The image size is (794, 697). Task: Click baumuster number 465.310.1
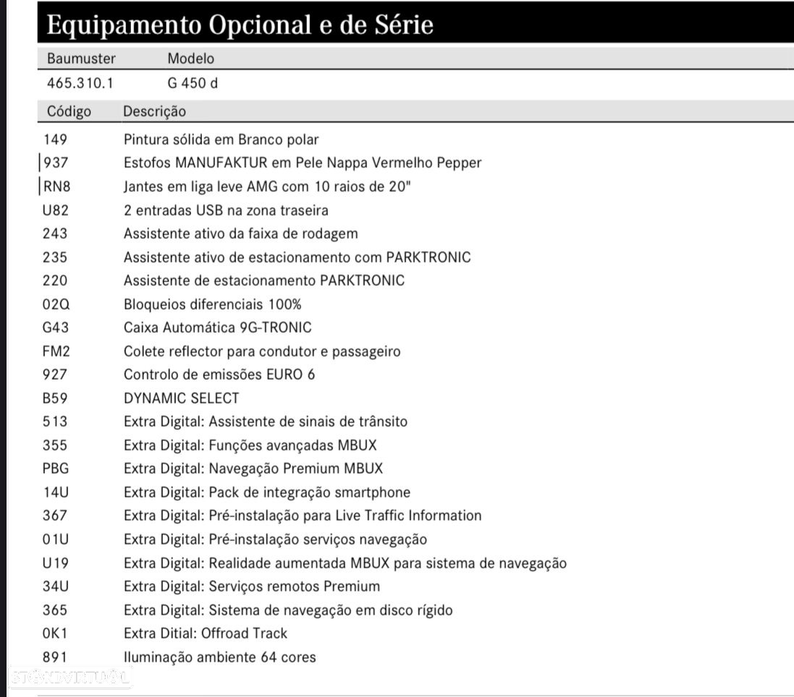click(x=80, y=83)
